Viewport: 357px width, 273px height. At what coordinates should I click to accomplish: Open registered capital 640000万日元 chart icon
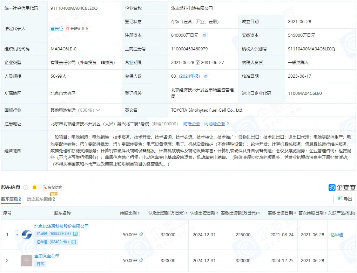(204, 35)
